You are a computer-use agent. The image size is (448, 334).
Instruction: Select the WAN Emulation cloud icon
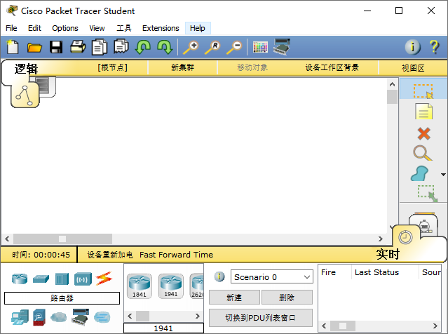pyautogui.click(x=59, y=317)
